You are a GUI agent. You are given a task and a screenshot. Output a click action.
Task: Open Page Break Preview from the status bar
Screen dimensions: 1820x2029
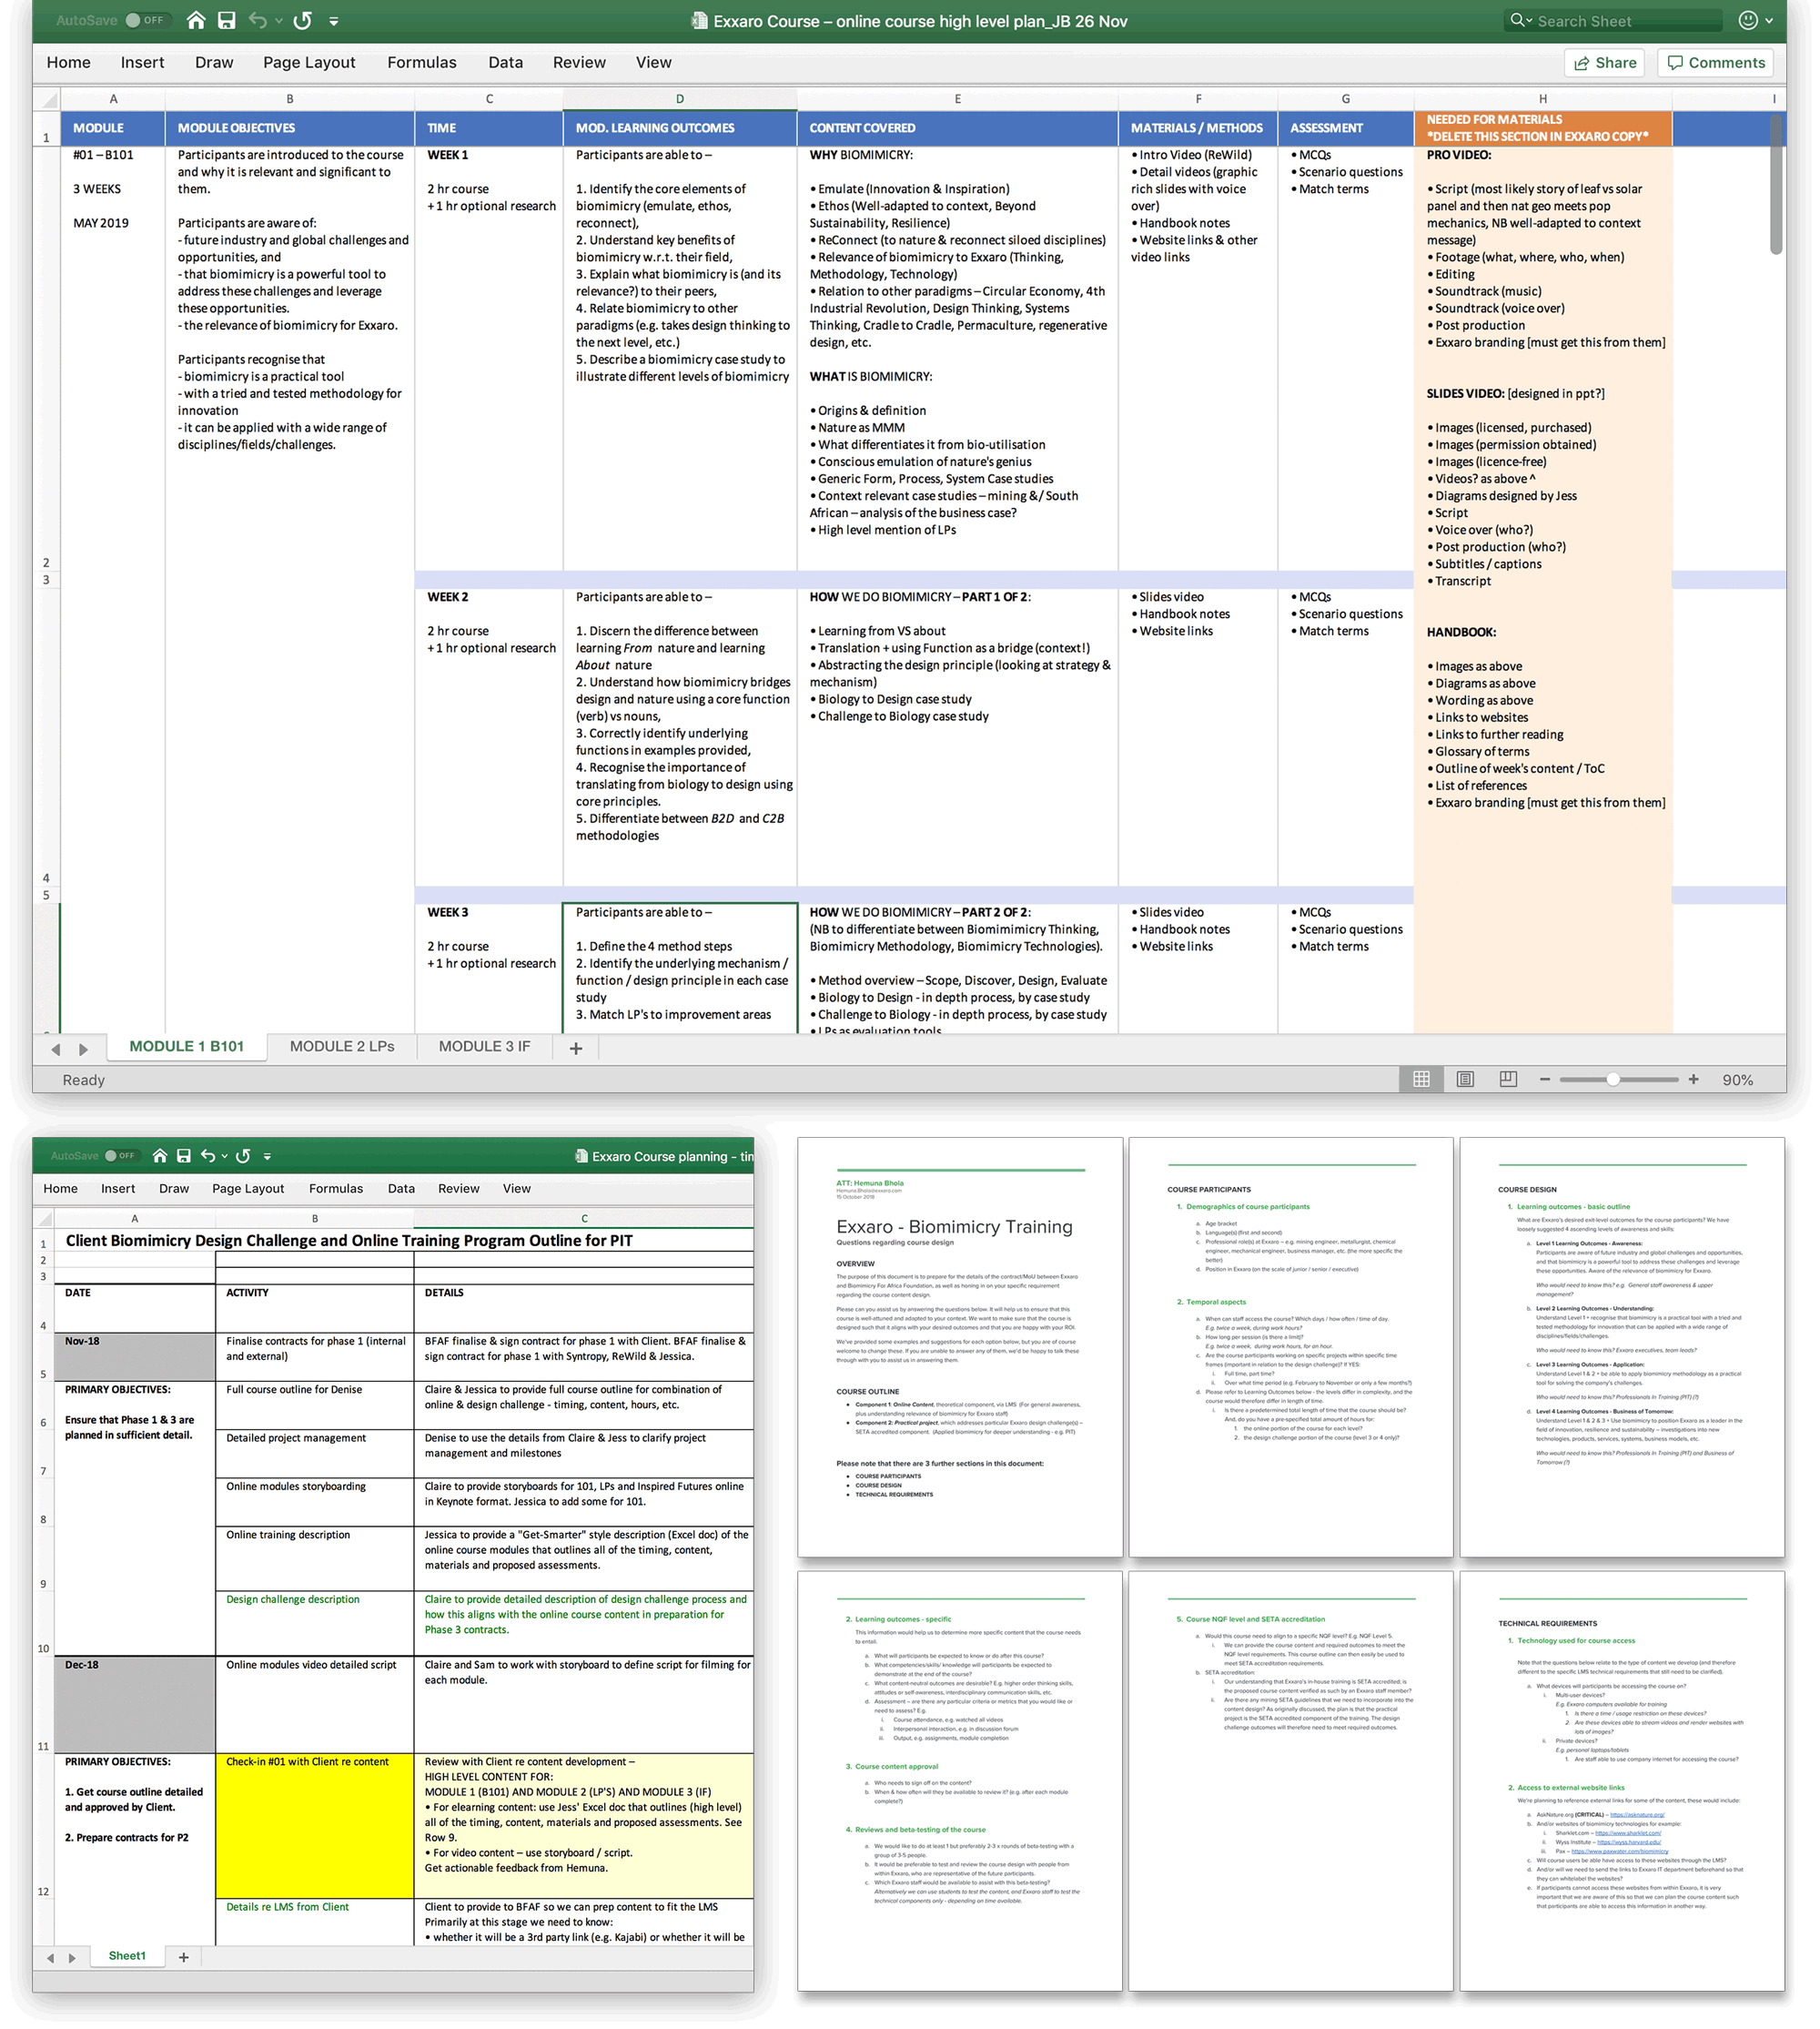point(1508,1080)
